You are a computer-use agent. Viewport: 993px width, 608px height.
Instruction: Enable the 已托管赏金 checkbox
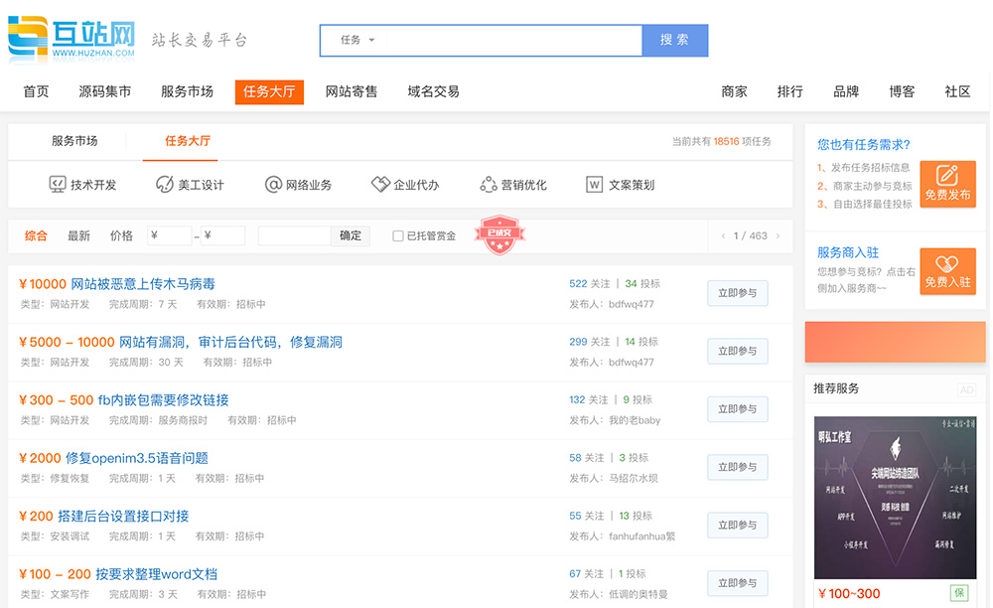point(398,236)
